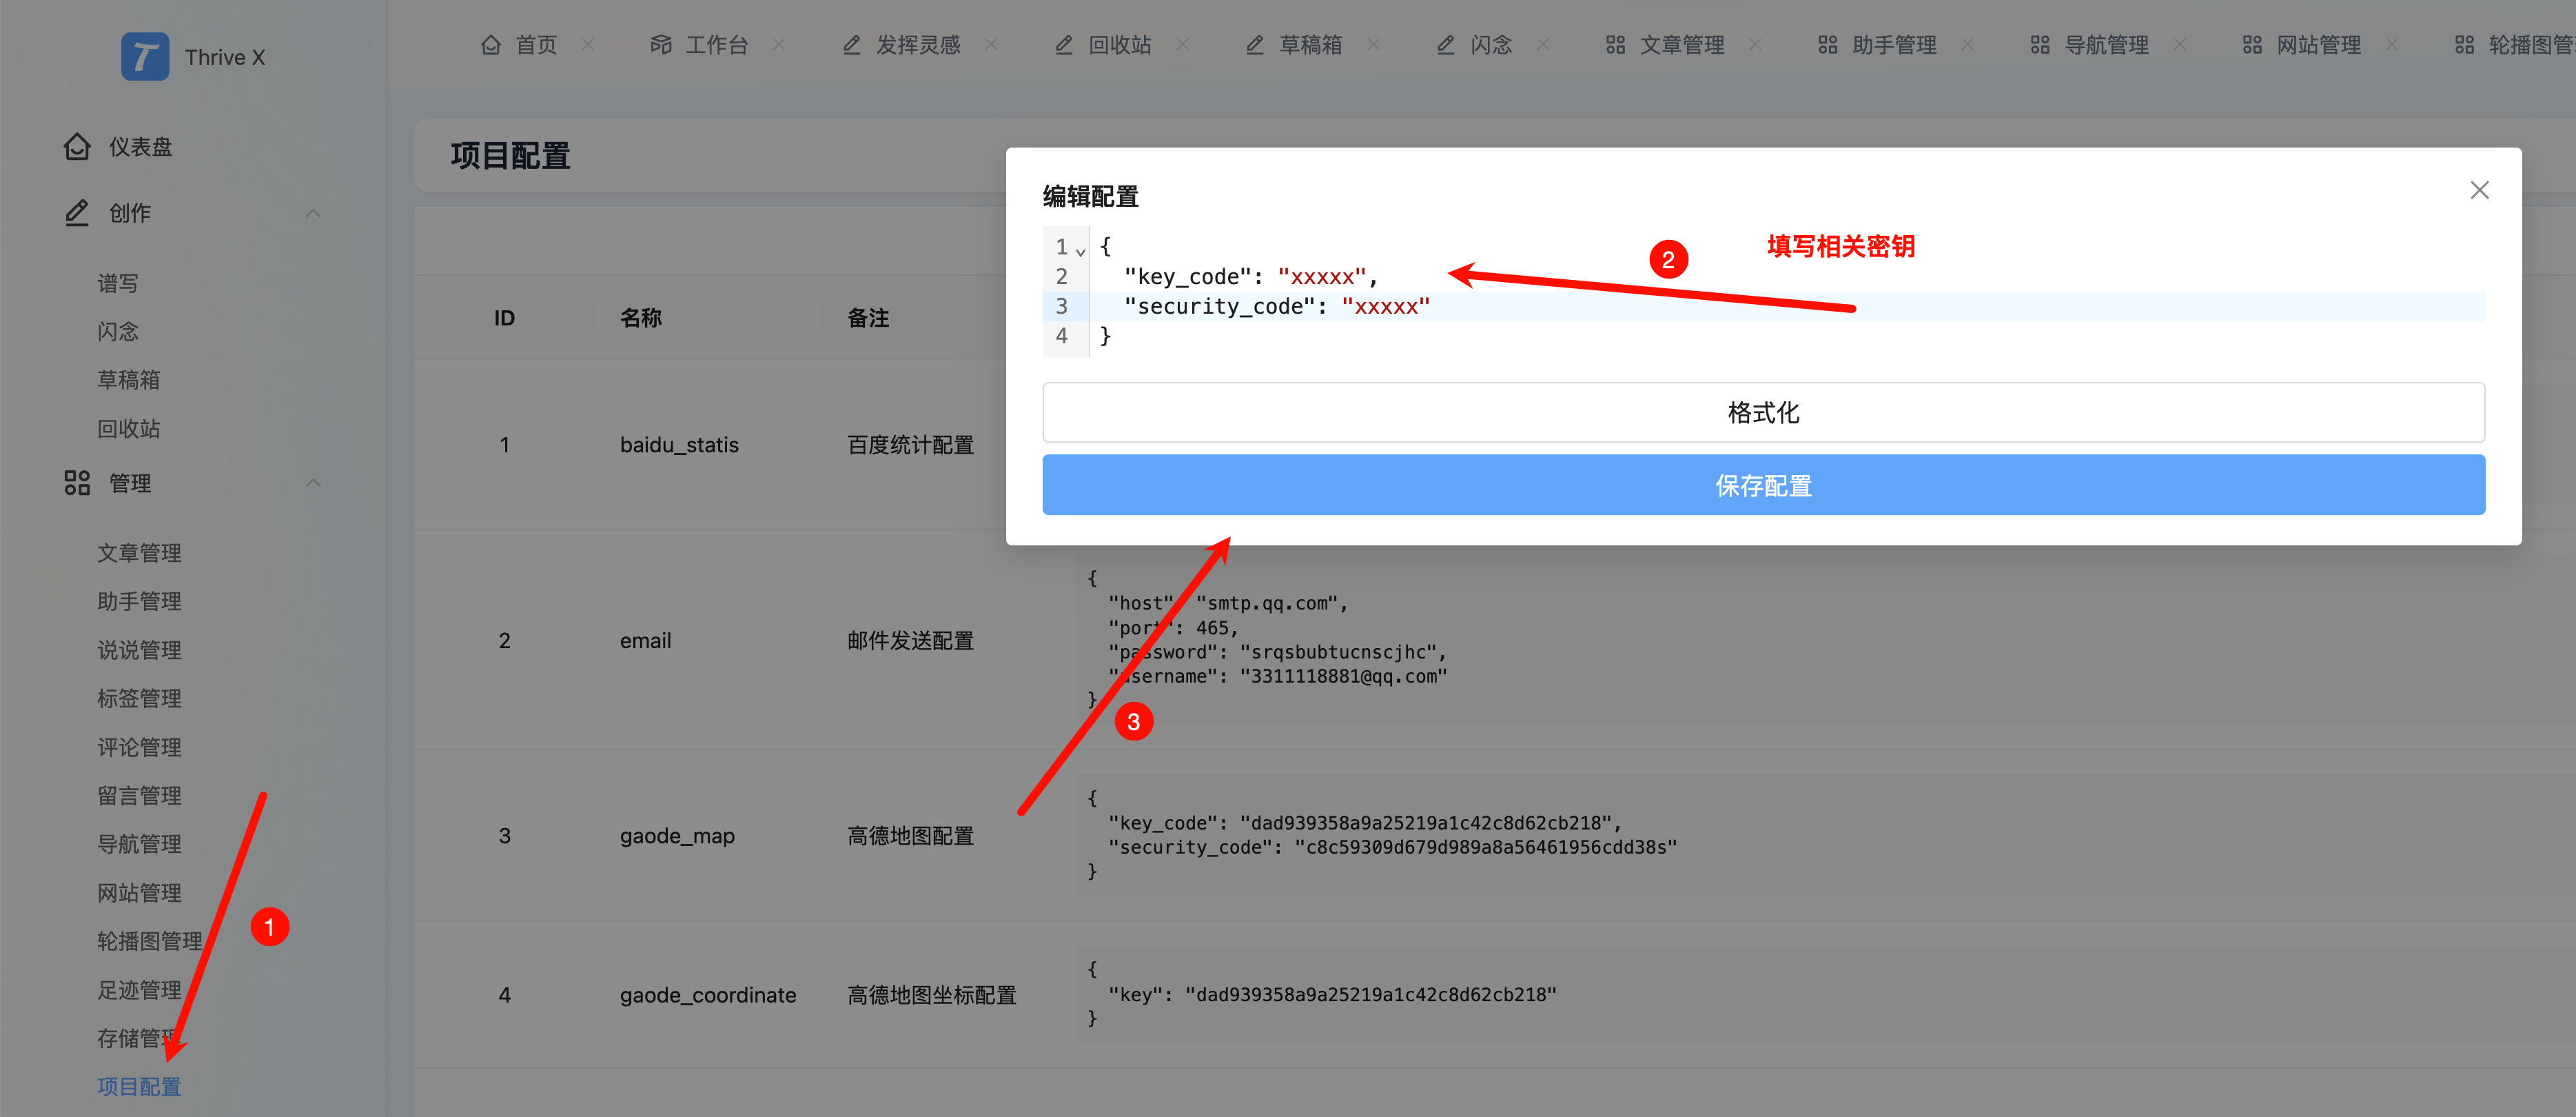This screenshot has height=1117, width=2576.
Task: Open 项目配置 in the sidebar
Action: [x=139, y=1087]
